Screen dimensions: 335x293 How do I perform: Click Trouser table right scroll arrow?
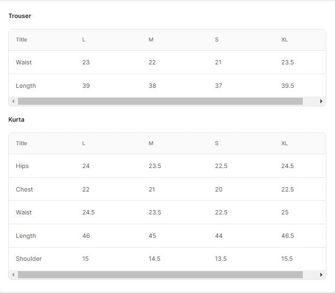tap(321, 101)
